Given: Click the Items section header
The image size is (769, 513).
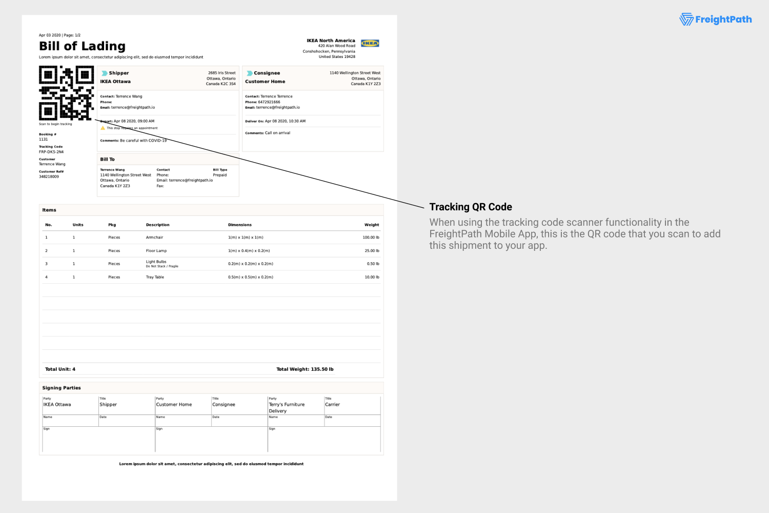Looking at the screenshot, I should (211, 210).
